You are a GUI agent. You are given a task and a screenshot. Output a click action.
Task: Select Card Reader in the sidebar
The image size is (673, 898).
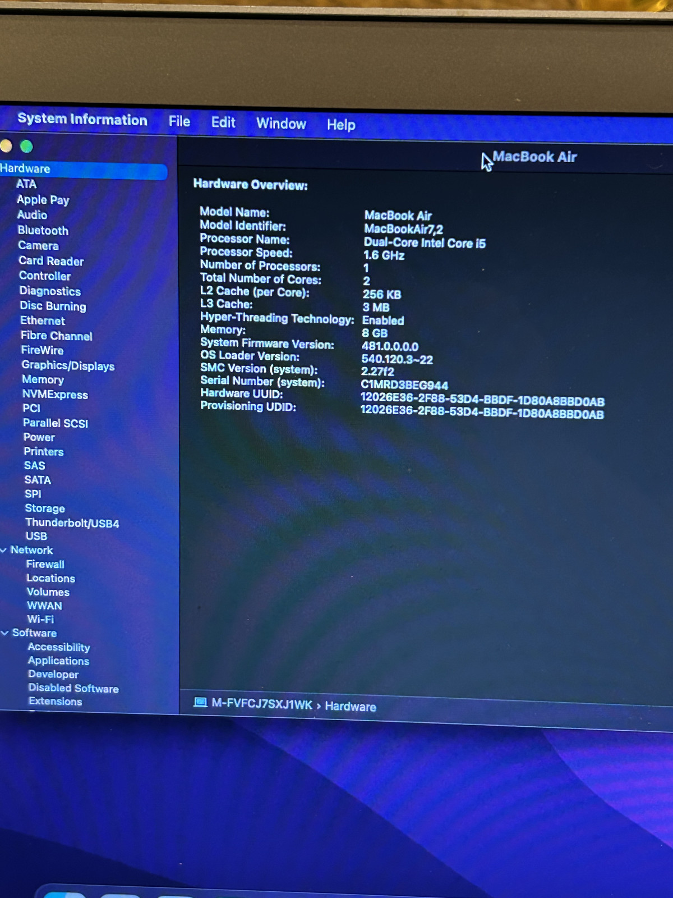(x=51, y=261)
